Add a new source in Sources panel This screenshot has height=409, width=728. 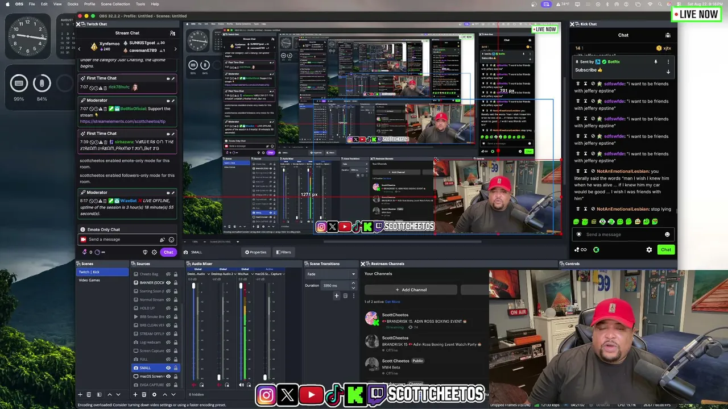[135, 394]
